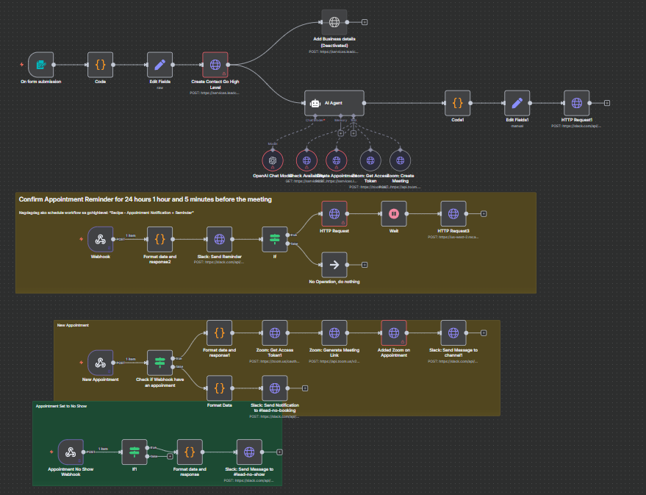Select the On form submission trigger node
Screen dimensions: 646x495
[x=41, y=65]
